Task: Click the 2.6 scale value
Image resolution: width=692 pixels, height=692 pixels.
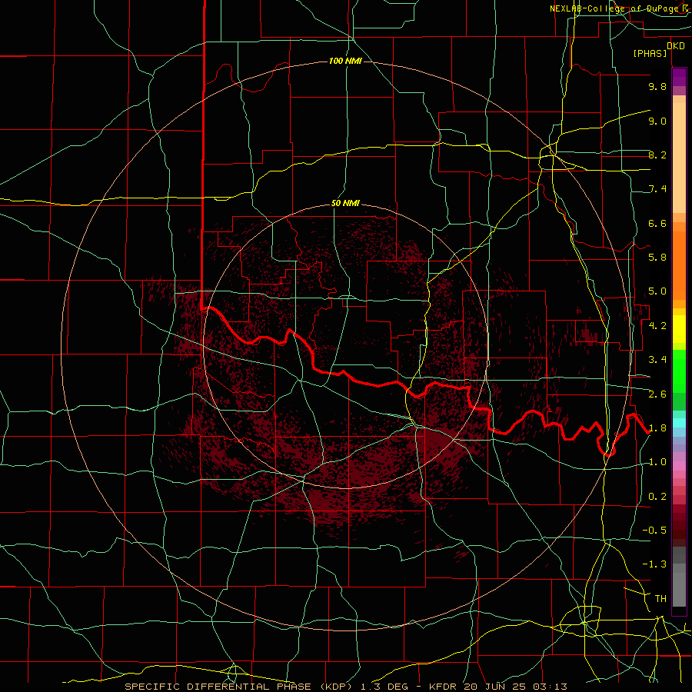Action: tap(657, 394)
